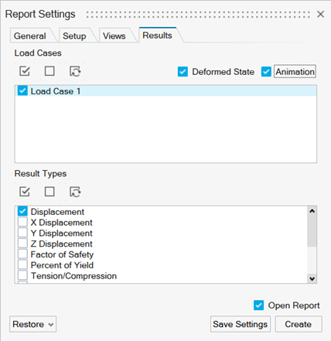Click the Result Types scroll down arrow
Screen dimensions: 331x341
tap(312, 278)
